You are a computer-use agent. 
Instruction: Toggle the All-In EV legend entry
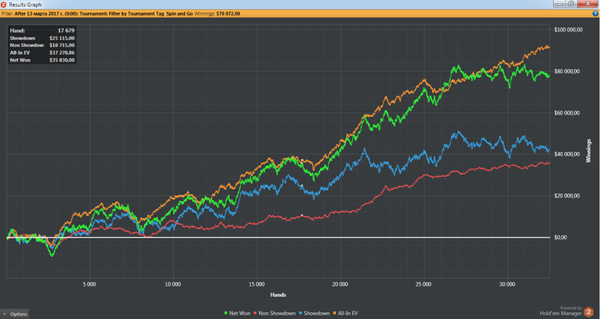click(x=345, y=313)
